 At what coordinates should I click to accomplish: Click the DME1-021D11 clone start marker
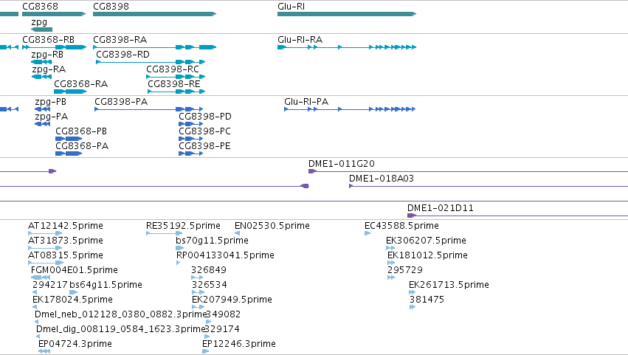point(411,216)
